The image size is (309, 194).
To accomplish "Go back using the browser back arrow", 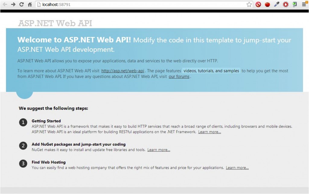I will (5, 4).
